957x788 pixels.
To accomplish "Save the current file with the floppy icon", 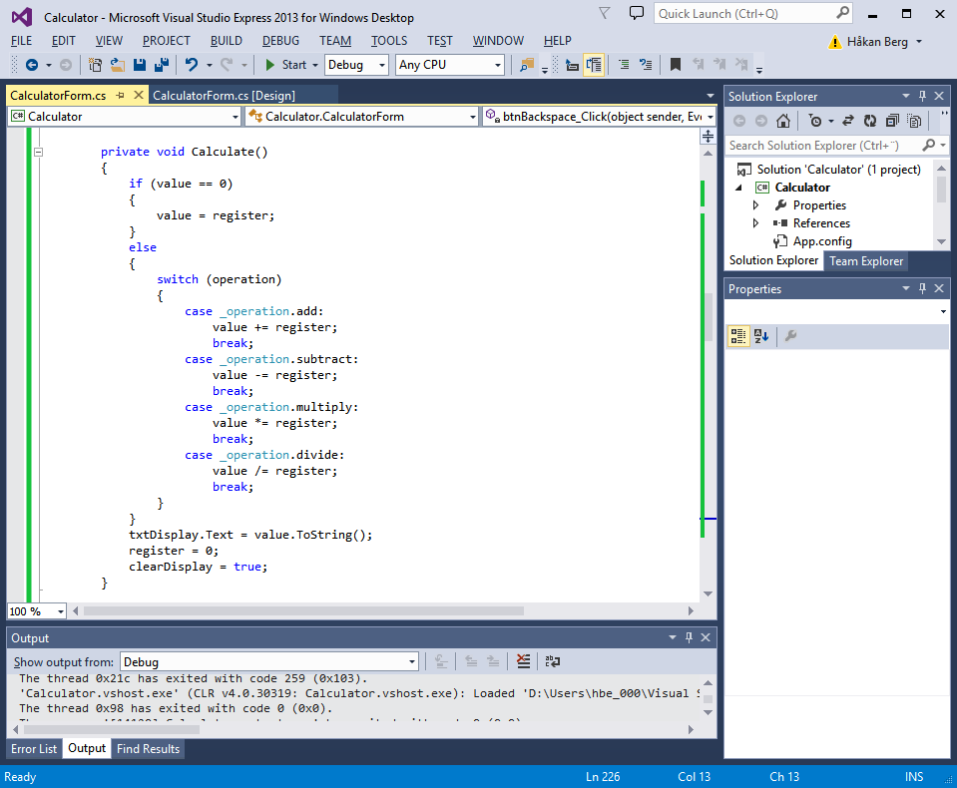I will (x=140, y=65).
